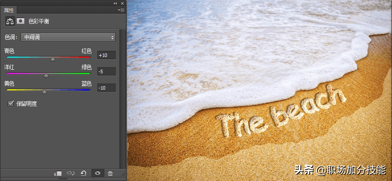Reset adjustment to defaults icon
392x181 pixels.
click(x=84, y=173)
